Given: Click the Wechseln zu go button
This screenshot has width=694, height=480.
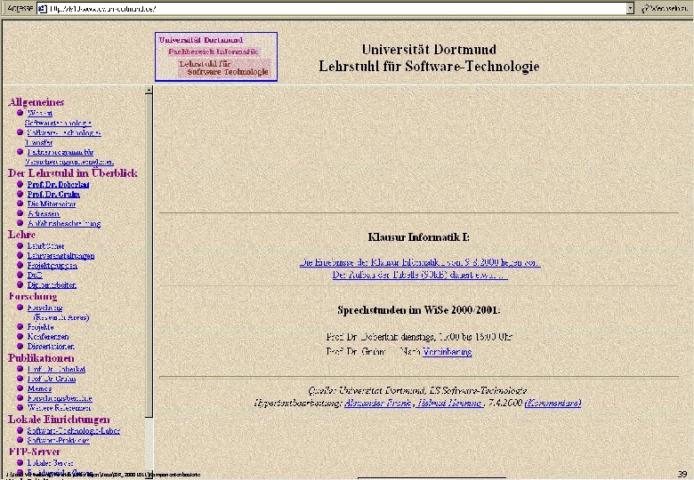Looking at the screenshot, I should [666, 8].
